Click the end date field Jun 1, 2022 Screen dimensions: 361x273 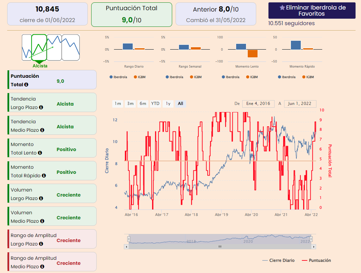[x=300, y=104]
